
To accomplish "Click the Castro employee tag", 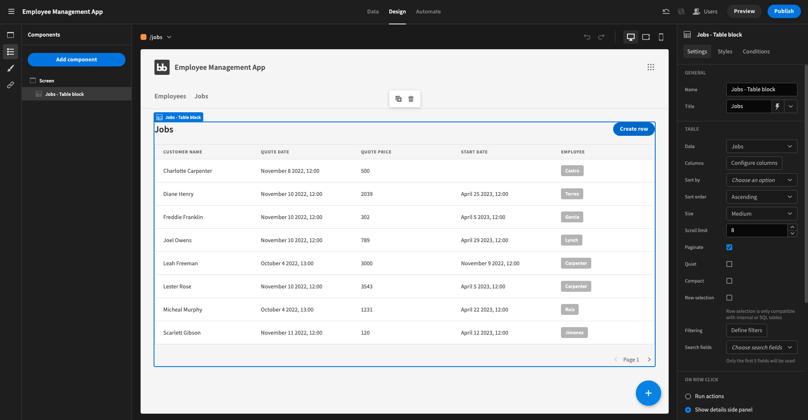I will point(572,171).
